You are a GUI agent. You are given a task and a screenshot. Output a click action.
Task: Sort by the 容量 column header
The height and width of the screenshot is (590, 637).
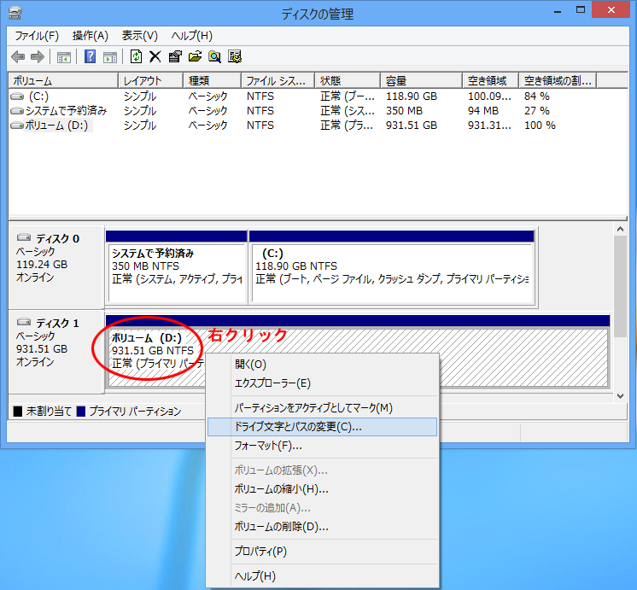[x=421, y=80]
